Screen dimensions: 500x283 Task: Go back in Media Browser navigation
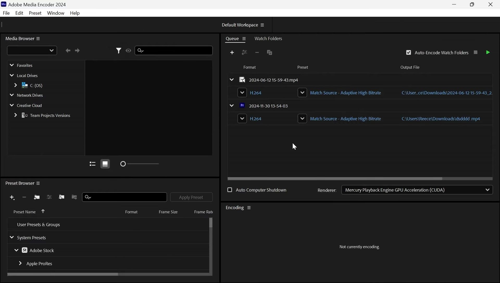[x=68, y=50]
